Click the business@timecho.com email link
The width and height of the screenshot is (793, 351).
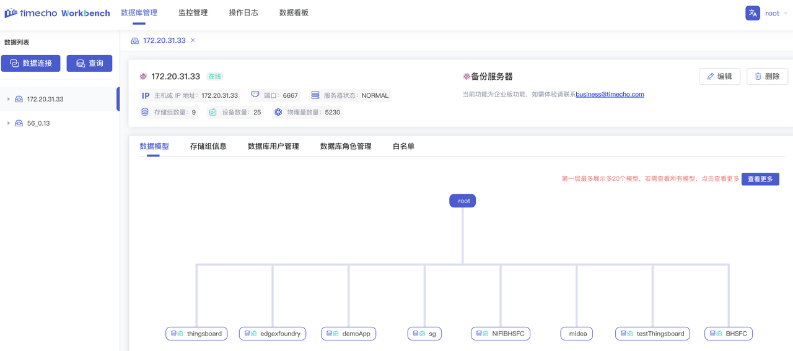pos(610,95)
